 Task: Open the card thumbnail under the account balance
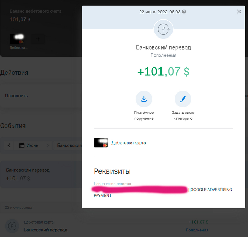[17, 39]
